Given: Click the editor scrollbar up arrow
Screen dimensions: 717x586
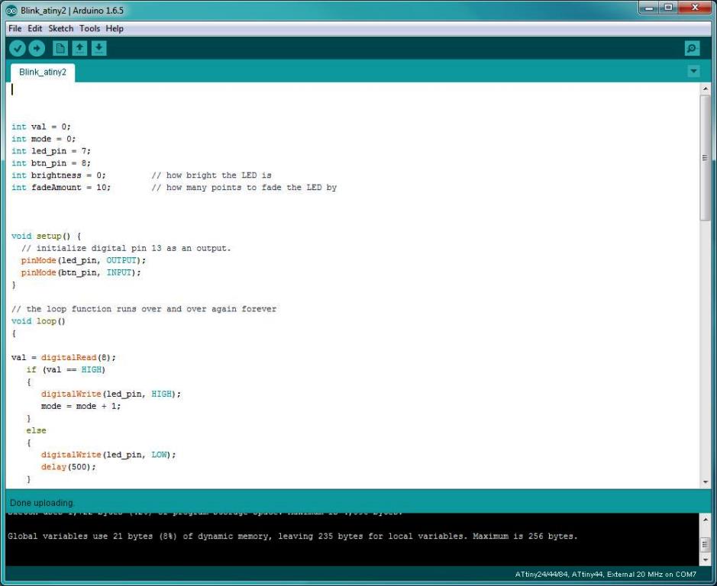Looking at the screenshot, I should click(705, 89).
